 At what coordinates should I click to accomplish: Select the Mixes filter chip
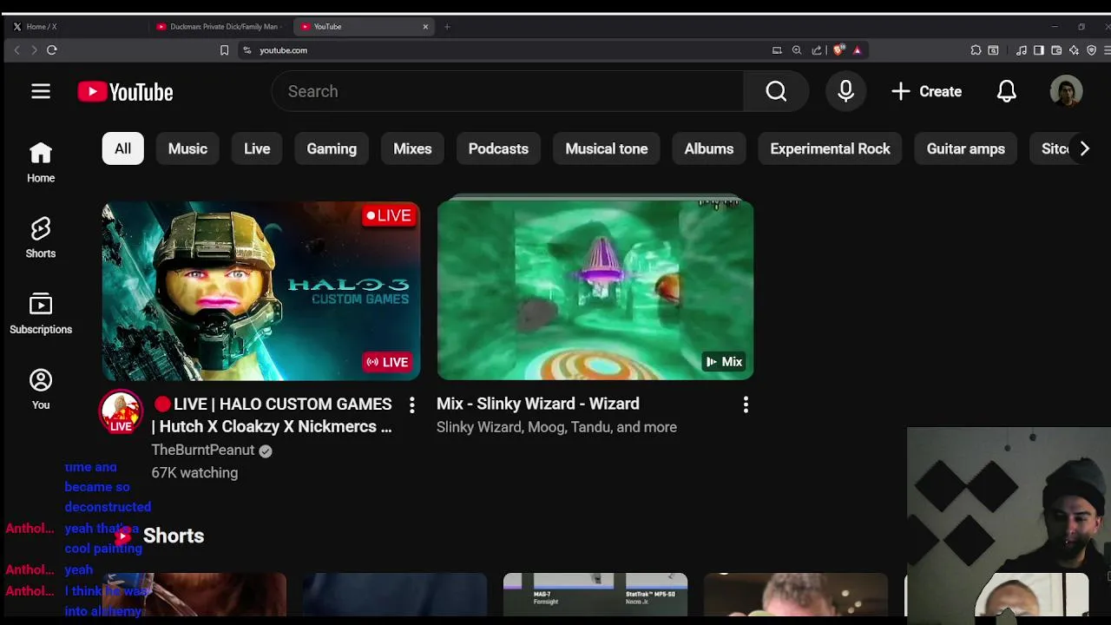412,148
